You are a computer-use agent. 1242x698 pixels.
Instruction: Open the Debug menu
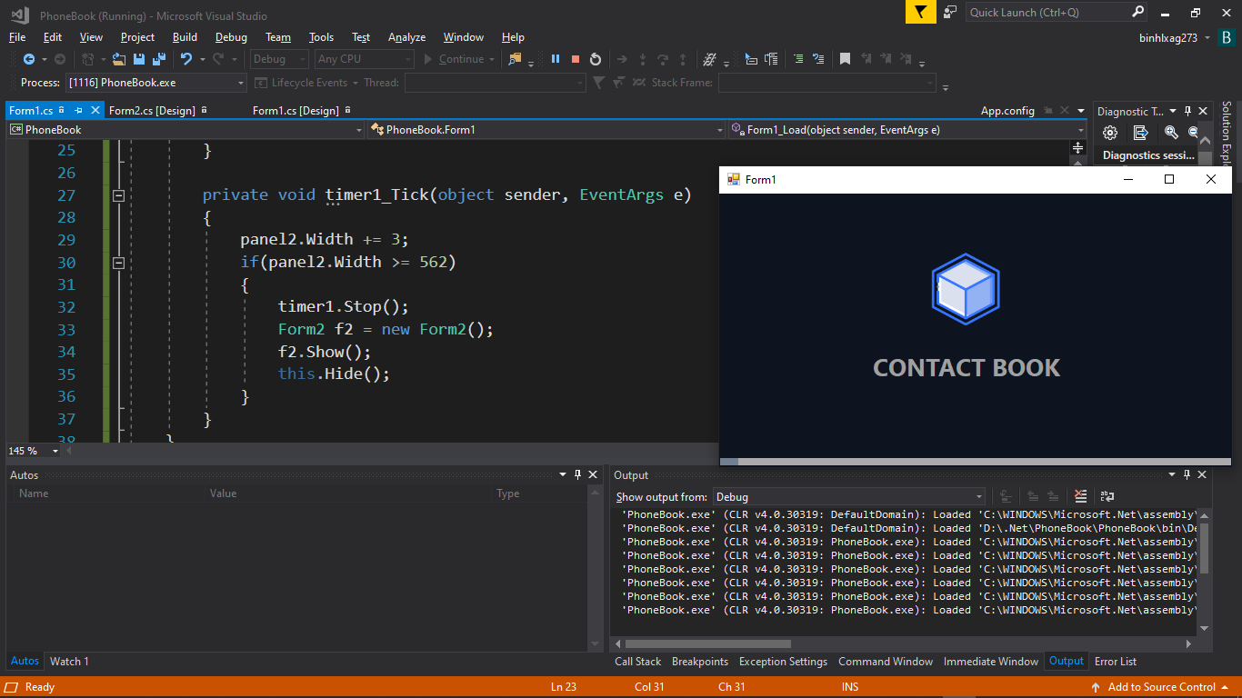[x=231, y=37]
